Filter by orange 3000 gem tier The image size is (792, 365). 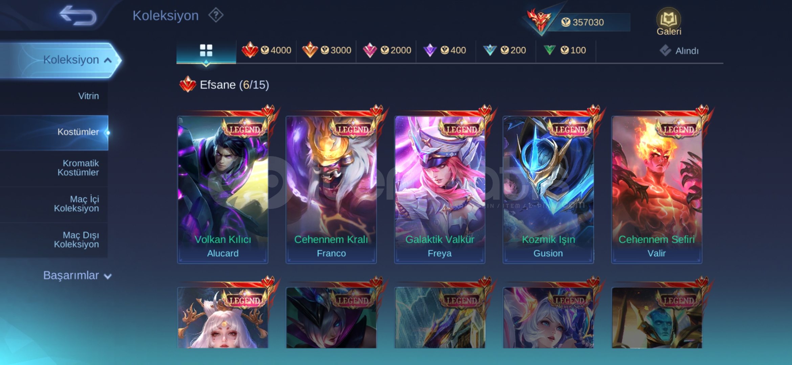tap(326, 50)
